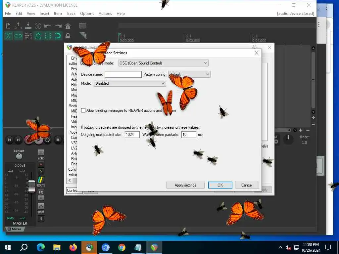Click the stop transport button
The width and height of the screenshot is (339, 254).
[58, 140]
